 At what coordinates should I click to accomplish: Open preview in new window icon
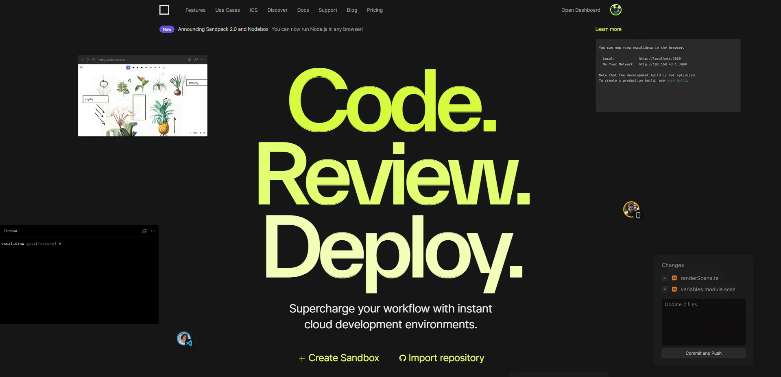pyautogui.click(x=196, y=60)
